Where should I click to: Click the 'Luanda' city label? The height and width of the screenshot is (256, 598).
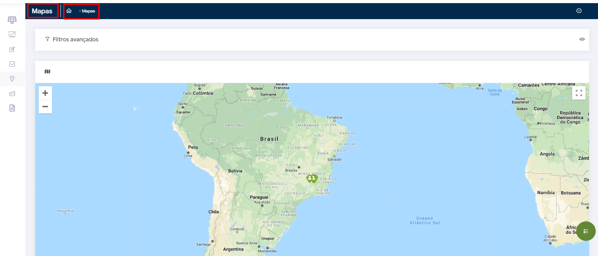[530, 137]
